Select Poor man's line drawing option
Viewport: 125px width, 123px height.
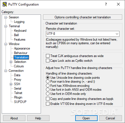pyautogui.click(x=48, y=82)
